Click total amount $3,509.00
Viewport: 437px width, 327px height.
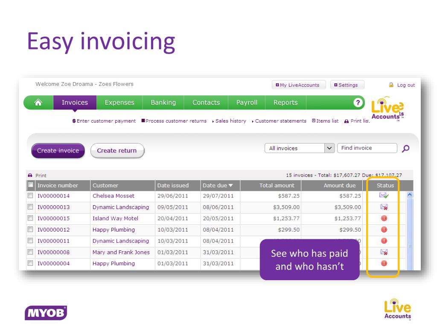click(x=286, y=207)
